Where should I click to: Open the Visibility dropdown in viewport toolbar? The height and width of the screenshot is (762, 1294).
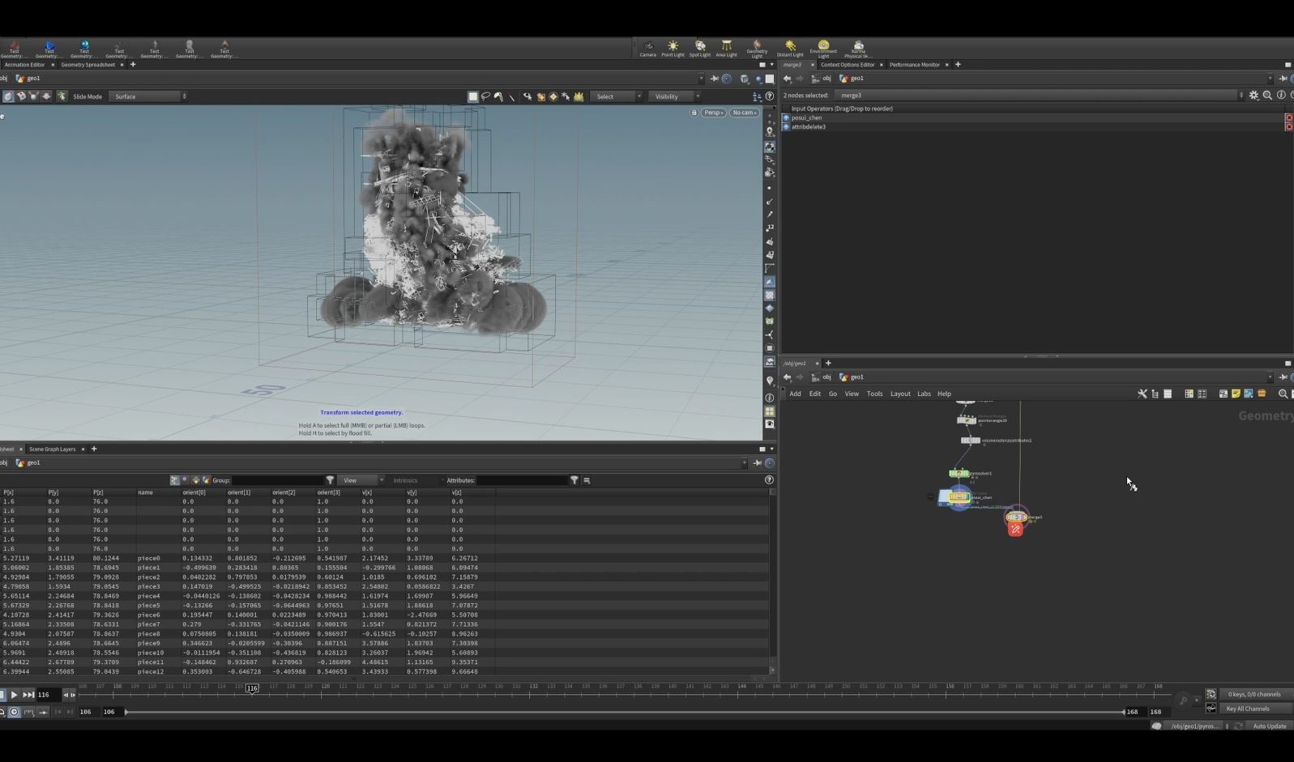click(677, 96)
